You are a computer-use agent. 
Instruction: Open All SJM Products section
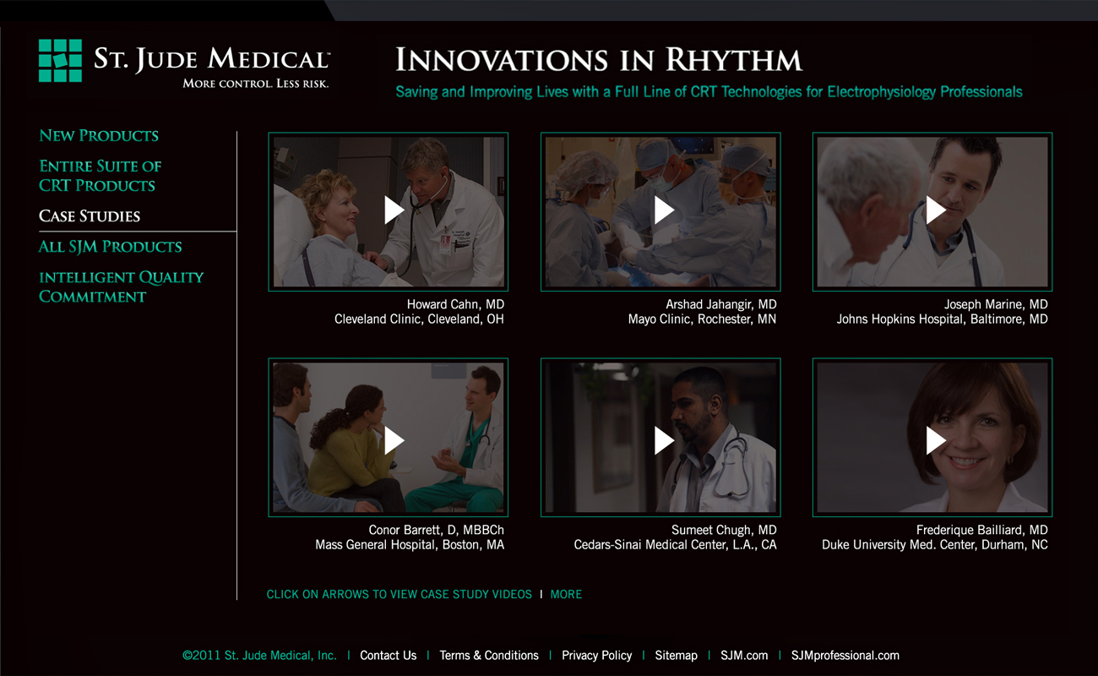coord(110,247)
